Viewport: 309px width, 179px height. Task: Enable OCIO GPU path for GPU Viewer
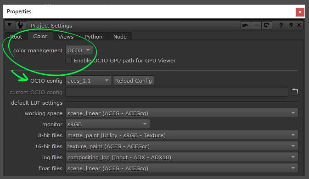(68, 60)
